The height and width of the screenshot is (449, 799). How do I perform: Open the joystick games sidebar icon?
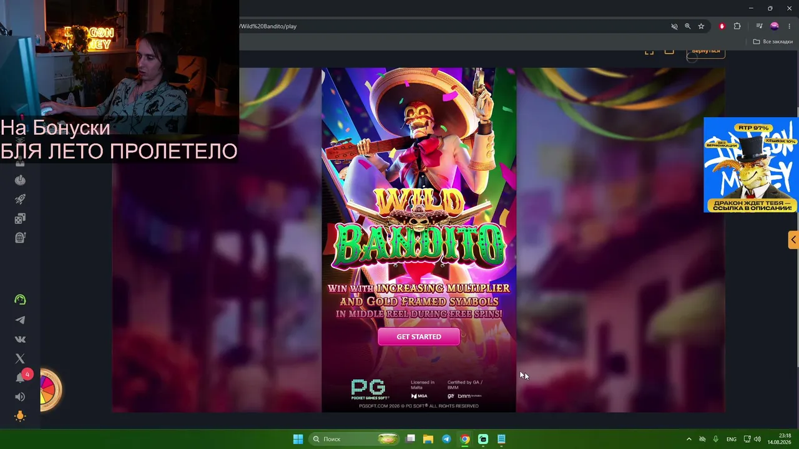[20, 180]
